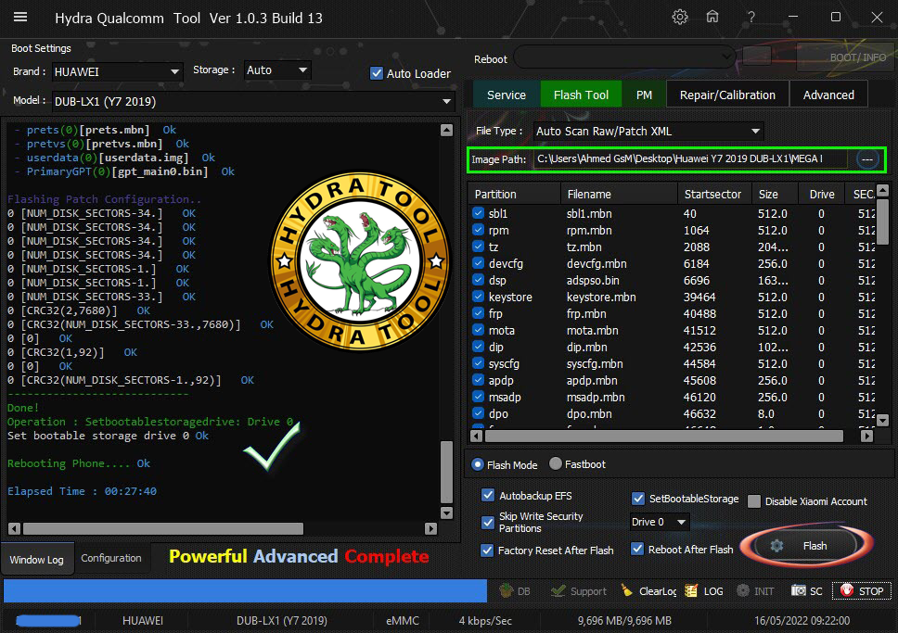
Task: Open help question mark icon
Action: pyautogui.click(x=750, y=18)
